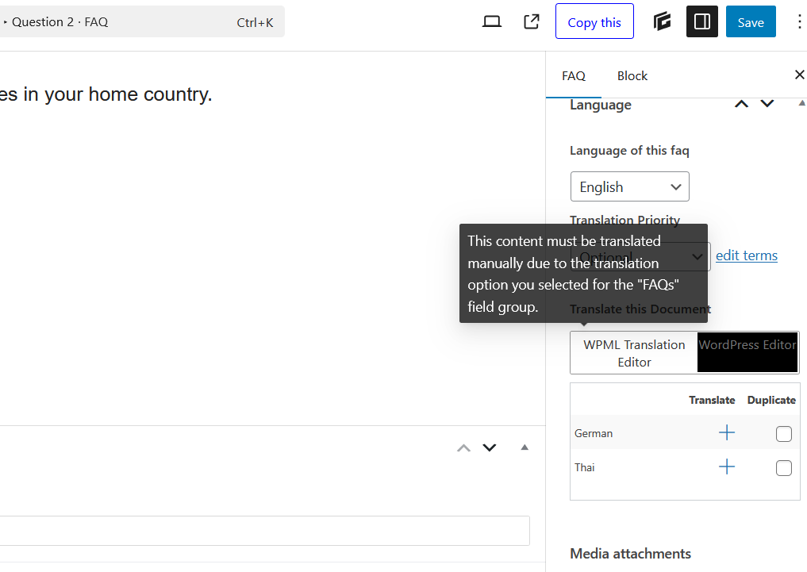Viewport: 807px width, 572px height.
Task: Add Thai translation with plus icon
Action: [x=726, y=466]
